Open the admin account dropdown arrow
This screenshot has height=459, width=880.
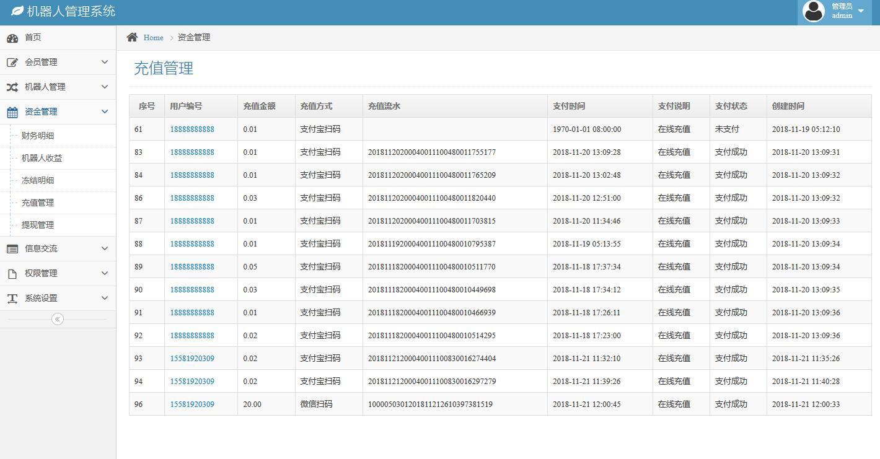[x=861, y=11]
